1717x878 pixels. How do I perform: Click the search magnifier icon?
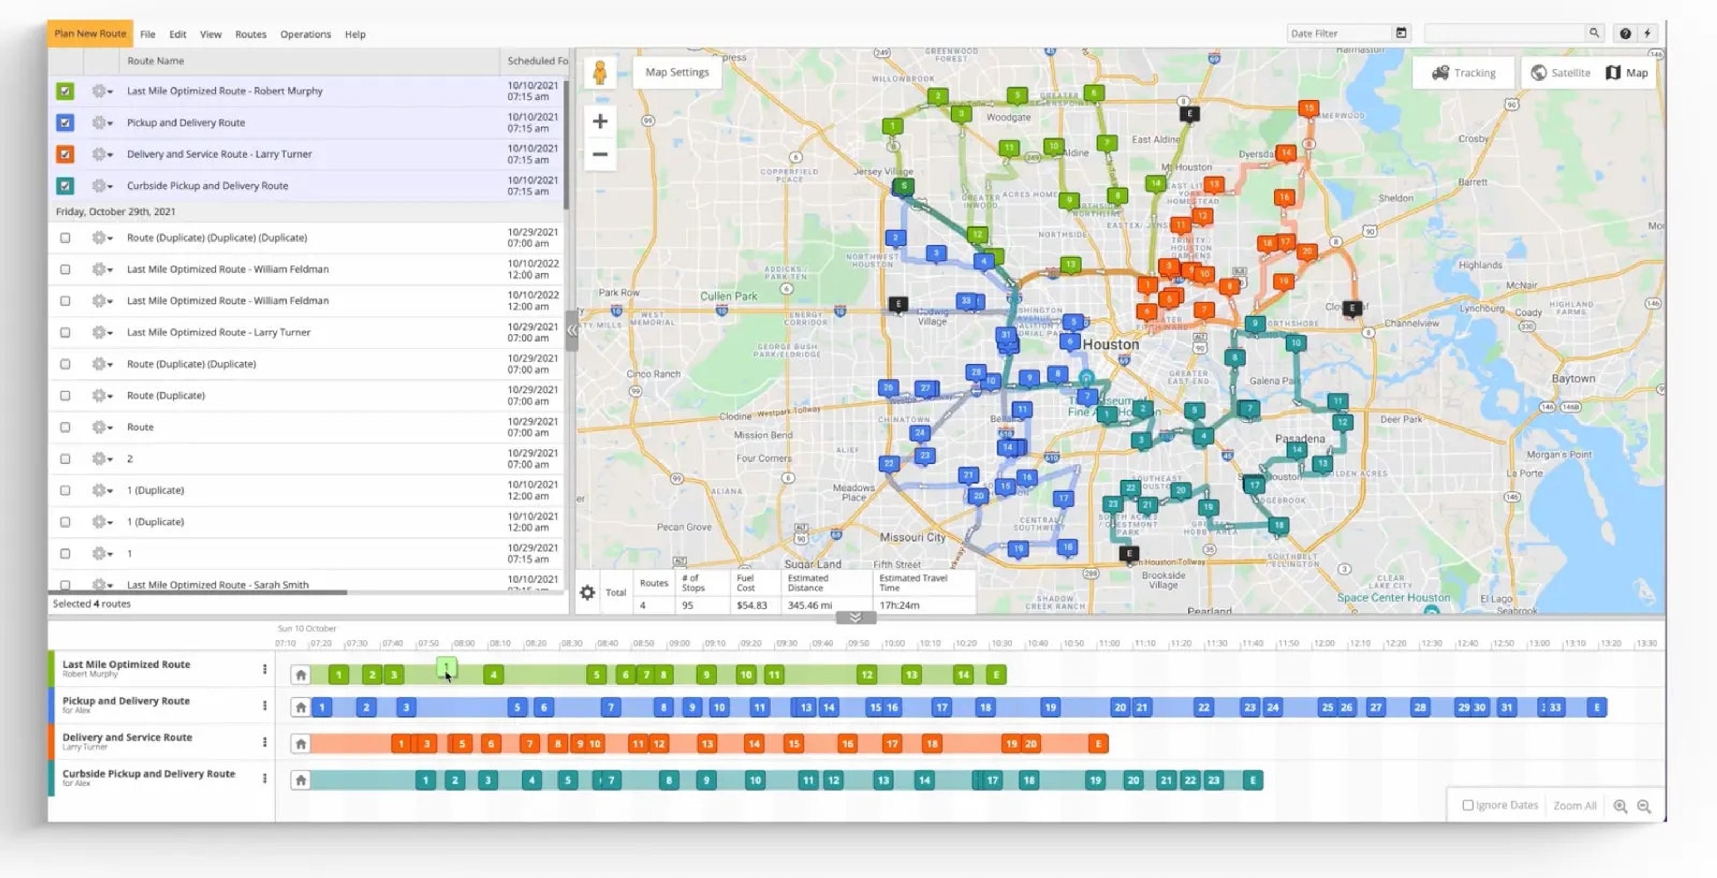pyautogui.click(x=1594, y=33)
